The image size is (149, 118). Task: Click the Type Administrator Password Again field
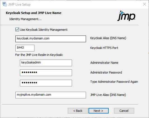point(46,83)
